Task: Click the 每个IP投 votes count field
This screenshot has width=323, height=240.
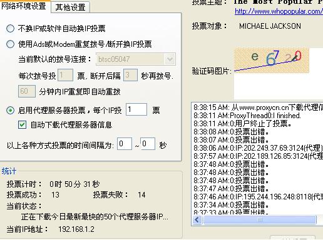Action: tap(136, 109)
